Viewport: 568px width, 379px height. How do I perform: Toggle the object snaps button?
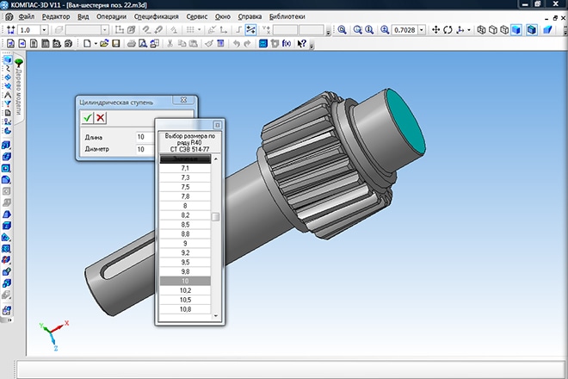(x=250, y=30)
